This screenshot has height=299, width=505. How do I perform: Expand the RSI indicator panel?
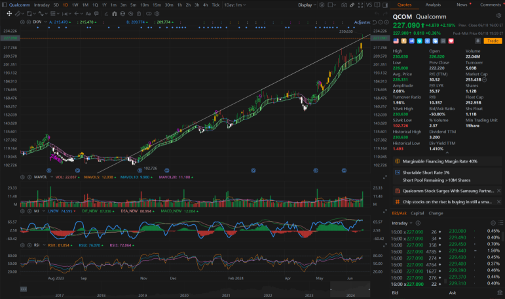385,245
